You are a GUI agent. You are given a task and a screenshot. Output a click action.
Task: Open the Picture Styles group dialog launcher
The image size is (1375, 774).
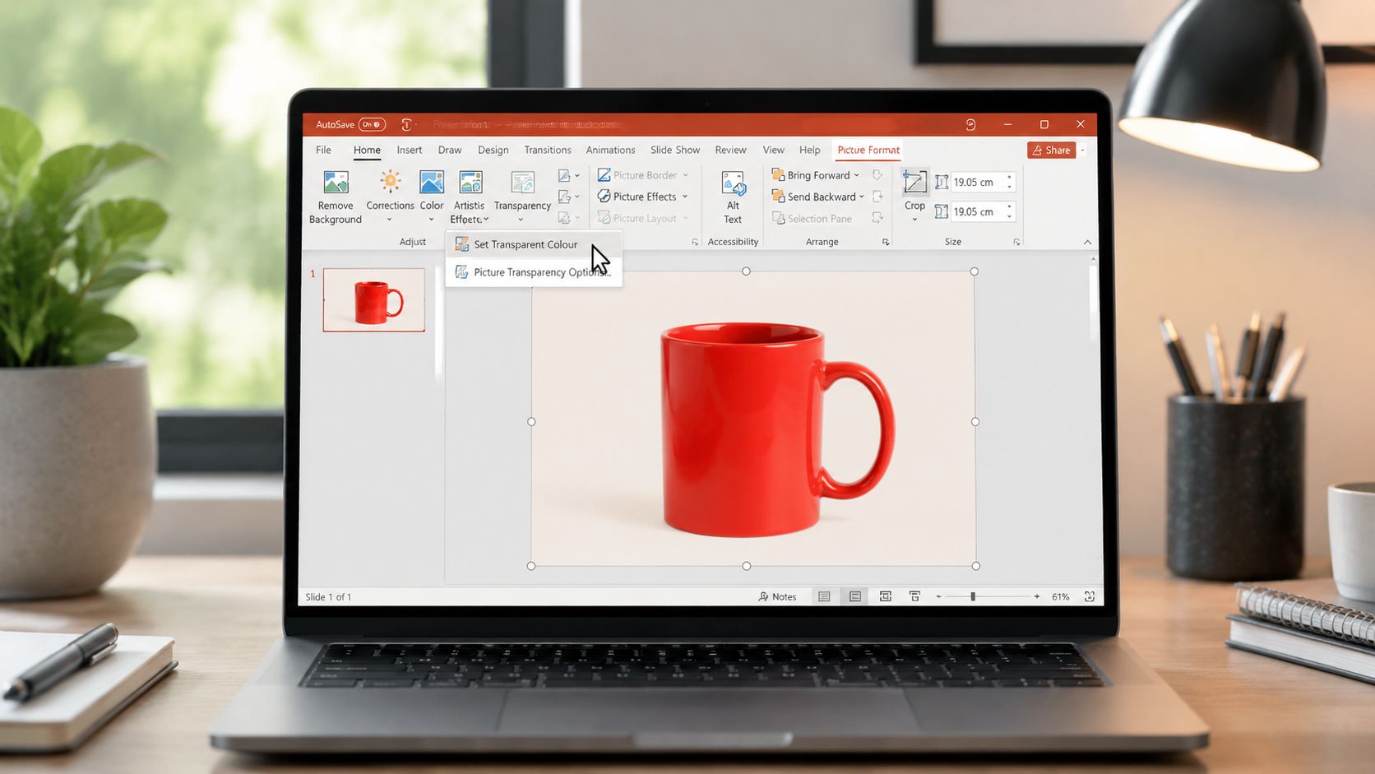coord(695,242)
